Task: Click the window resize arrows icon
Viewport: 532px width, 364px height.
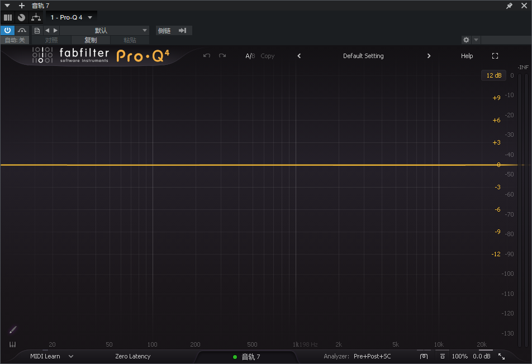Action: point(501,356)
